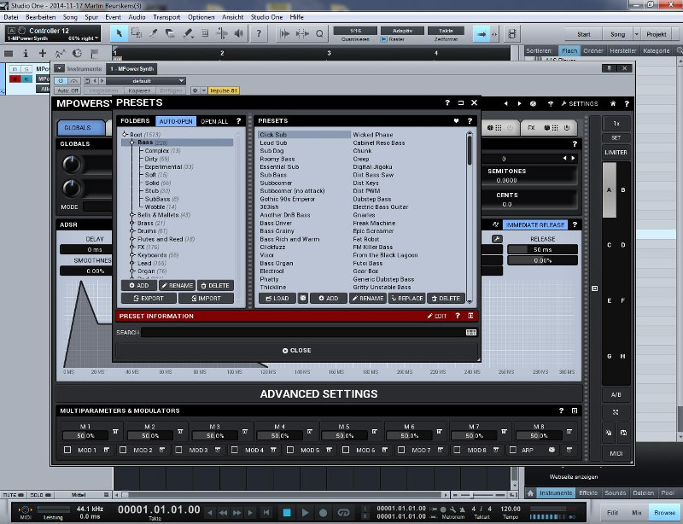Click the Open All folders button

(x=214, y=121)
